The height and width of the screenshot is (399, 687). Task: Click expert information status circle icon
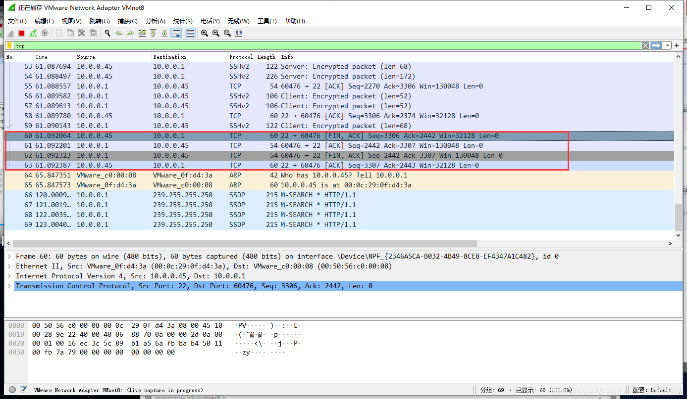click(x=12, y=390)
